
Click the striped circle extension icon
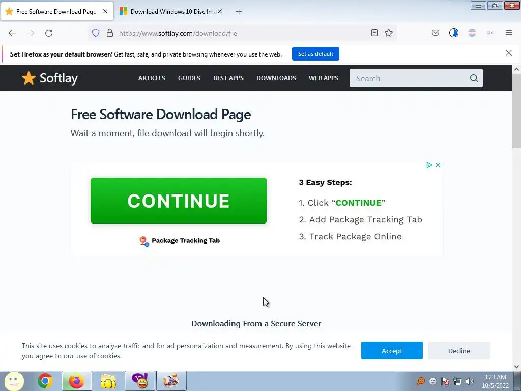point(472,33)
